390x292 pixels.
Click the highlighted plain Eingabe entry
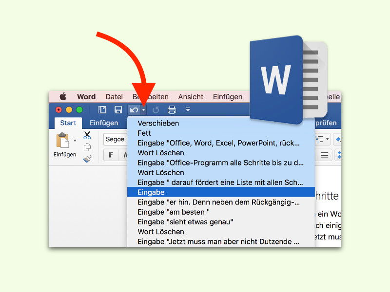[x=221, y=192]
